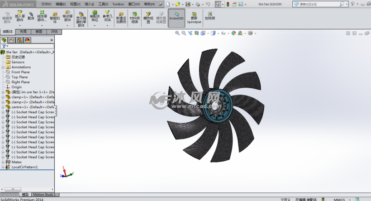371x201 pixels.
Task: Select the clamp<1> component in tree
Action: point(20,97)
